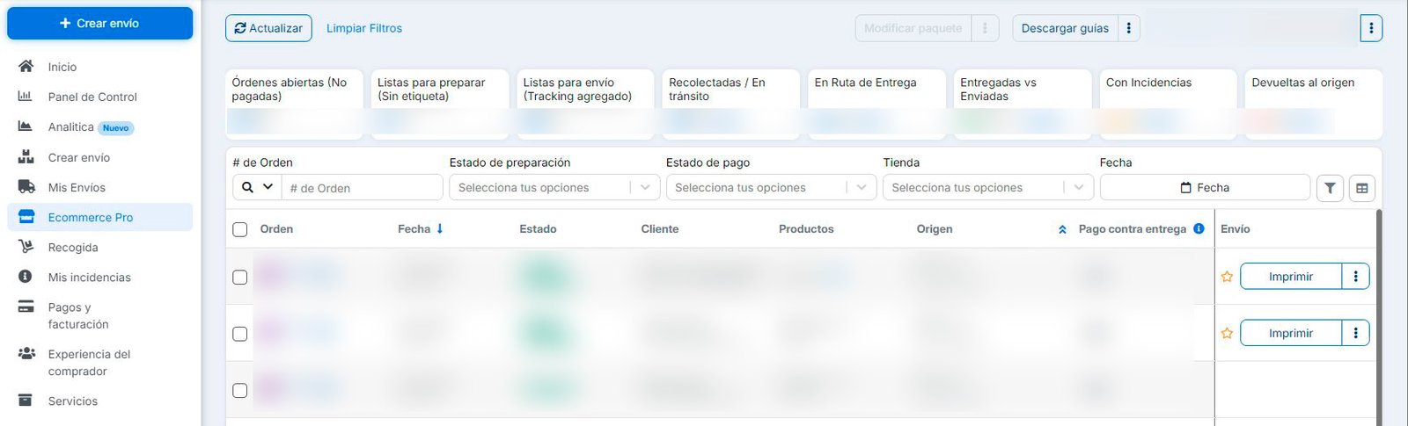
Task: Expand the order search type chevron
Action: pos(268,187)
